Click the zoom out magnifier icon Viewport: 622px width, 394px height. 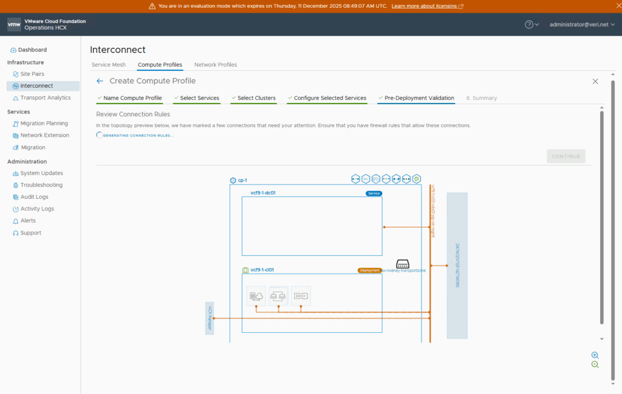coord(595,364)
